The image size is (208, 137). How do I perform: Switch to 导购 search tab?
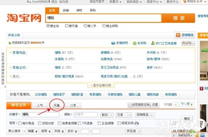tap(93, 10)
